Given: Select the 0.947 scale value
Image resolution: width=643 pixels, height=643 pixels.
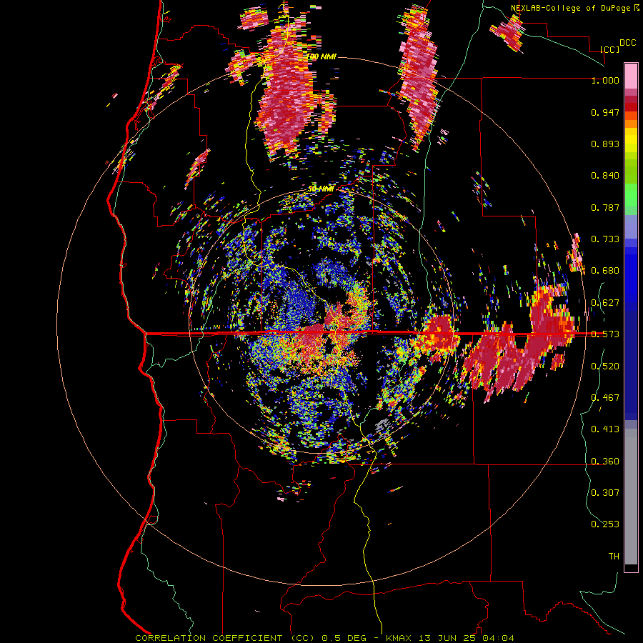Looking at the screenshot, I should [x=605, y=112].
